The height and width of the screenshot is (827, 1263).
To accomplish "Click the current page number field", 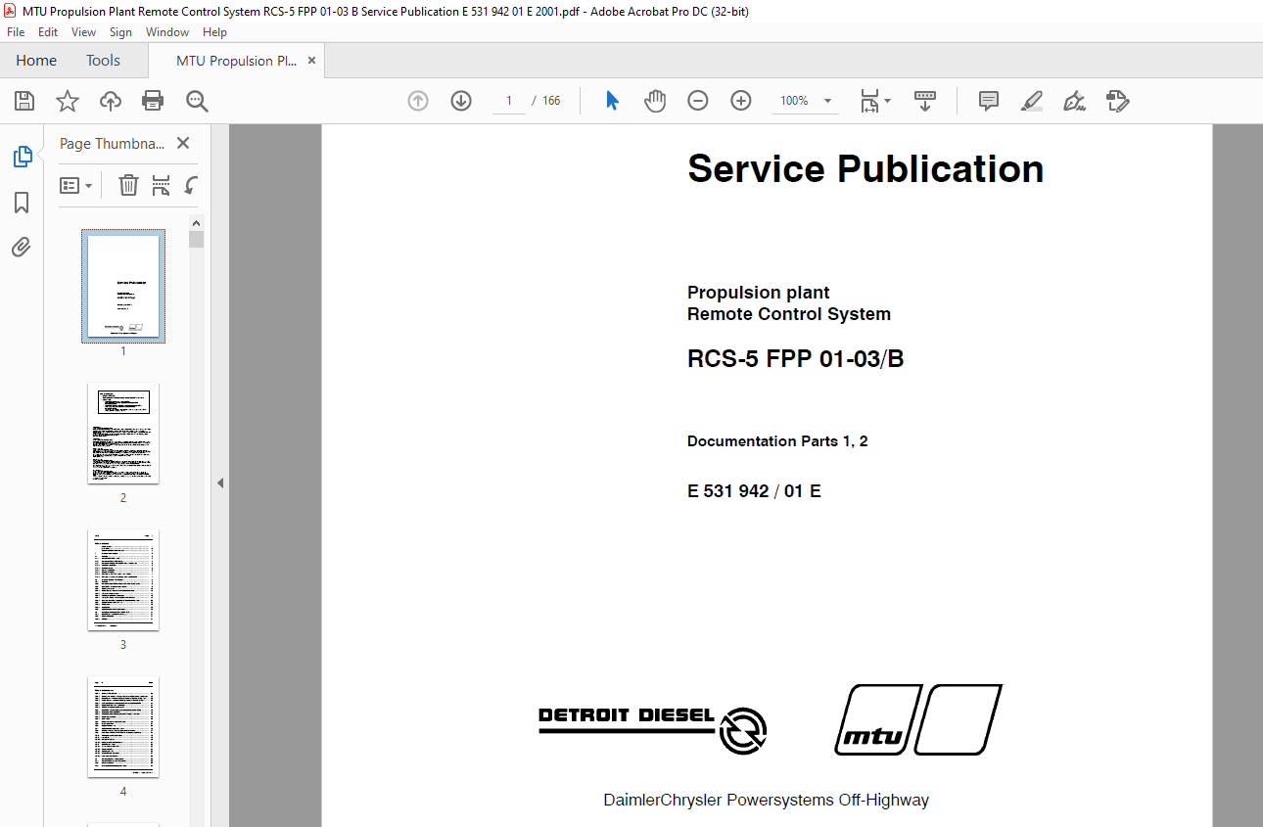I will [x=509, y=101].
